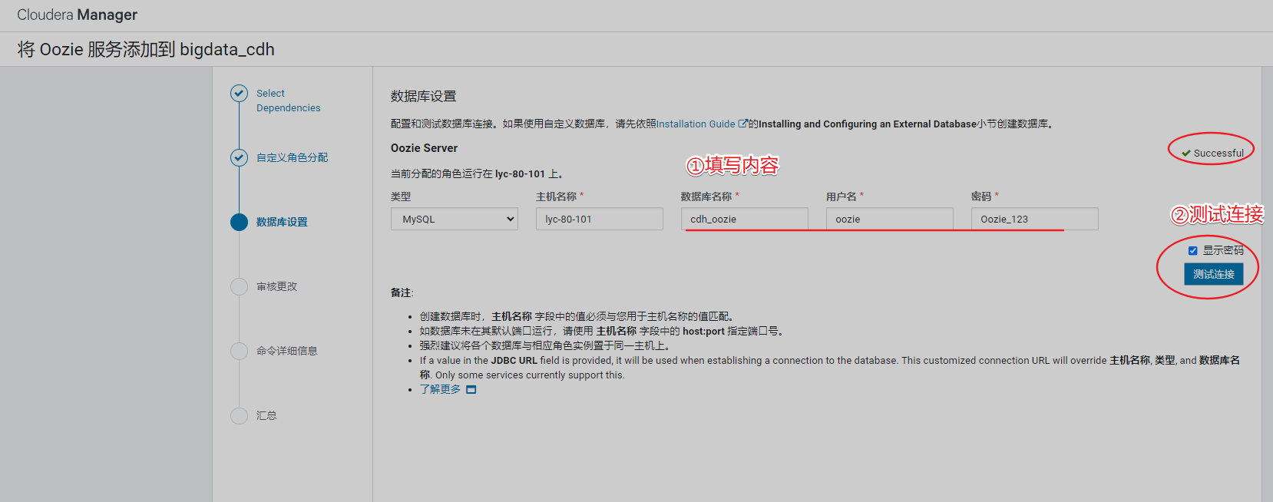
Task: Click the 命令详细信息 step circle
Action: tap(240, 351)
